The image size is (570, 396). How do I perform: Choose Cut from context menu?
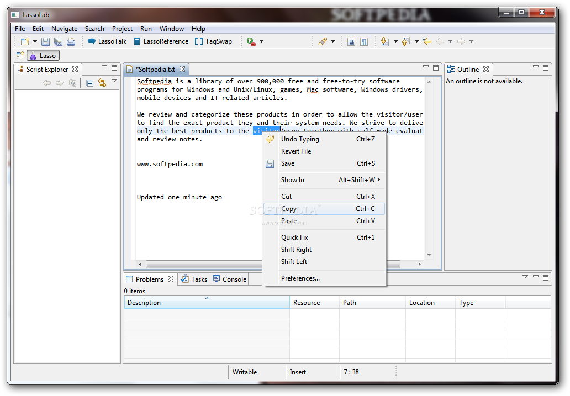coord(324,197)
